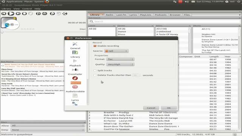Sort tracks by the Year column header
The width and height of the screenshot is (242, 136).
[228, 57]
